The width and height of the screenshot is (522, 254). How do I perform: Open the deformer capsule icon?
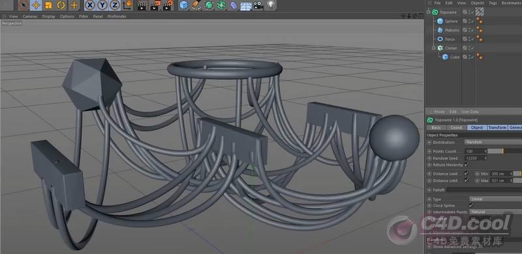click(x=234, y=5)
